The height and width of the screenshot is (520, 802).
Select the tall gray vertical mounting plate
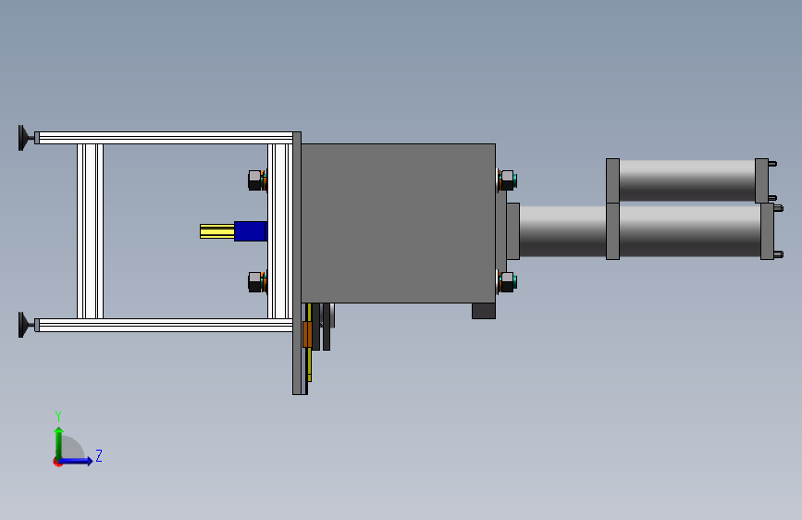click(x=297, y=263)
